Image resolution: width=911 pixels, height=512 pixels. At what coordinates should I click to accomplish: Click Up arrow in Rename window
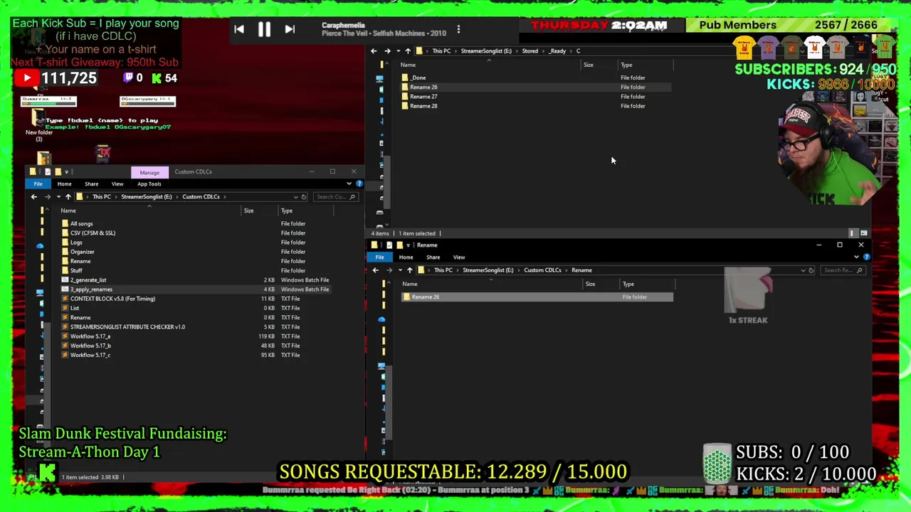pyautogui.click(x=409, y=270)
